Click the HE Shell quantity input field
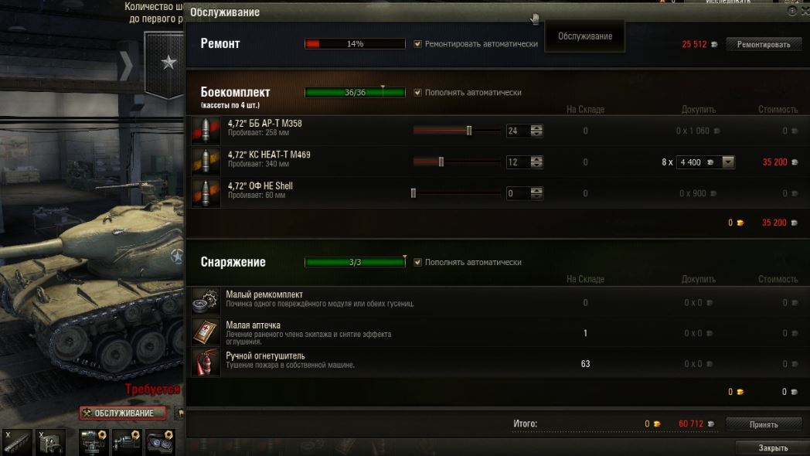The image size is (810, 456). point(518,194)
